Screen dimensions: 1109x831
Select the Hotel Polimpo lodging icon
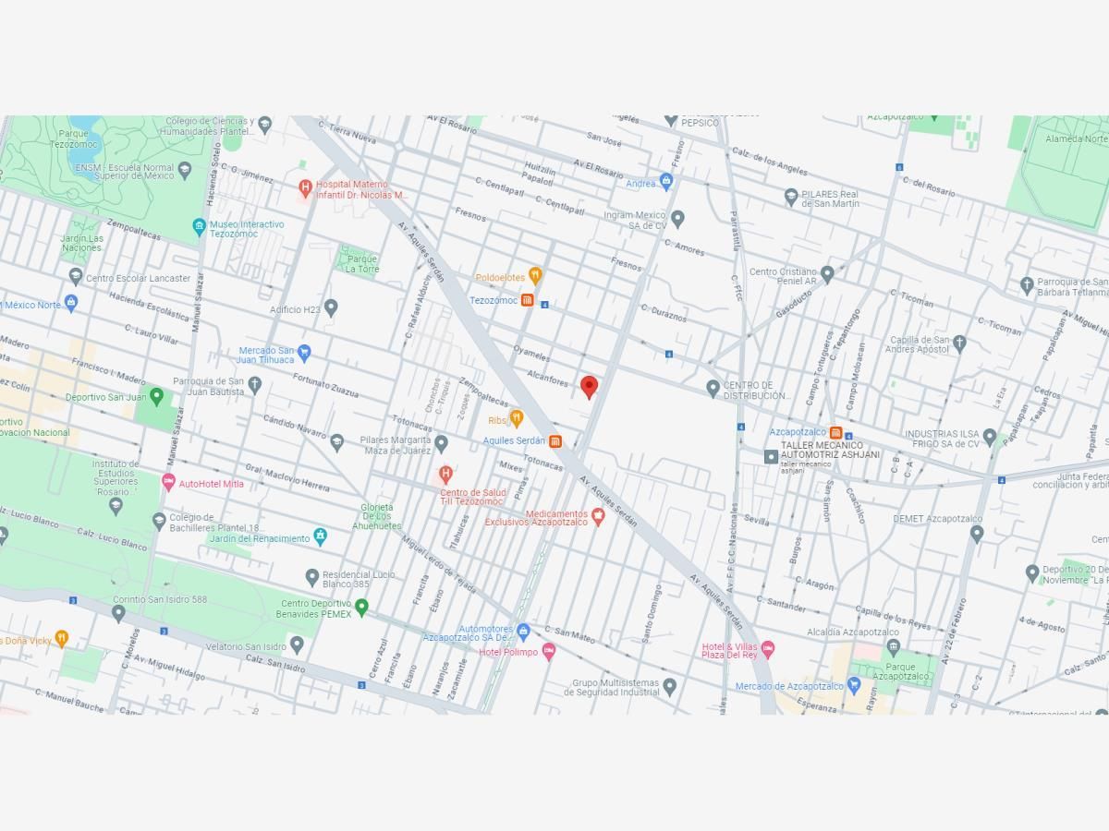coord(548,651)
